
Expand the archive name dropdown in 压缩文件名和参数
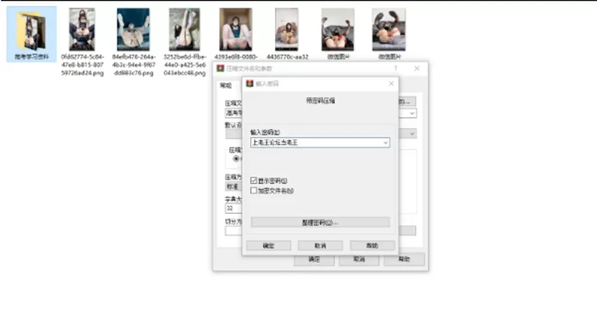(x=412, y=113)
